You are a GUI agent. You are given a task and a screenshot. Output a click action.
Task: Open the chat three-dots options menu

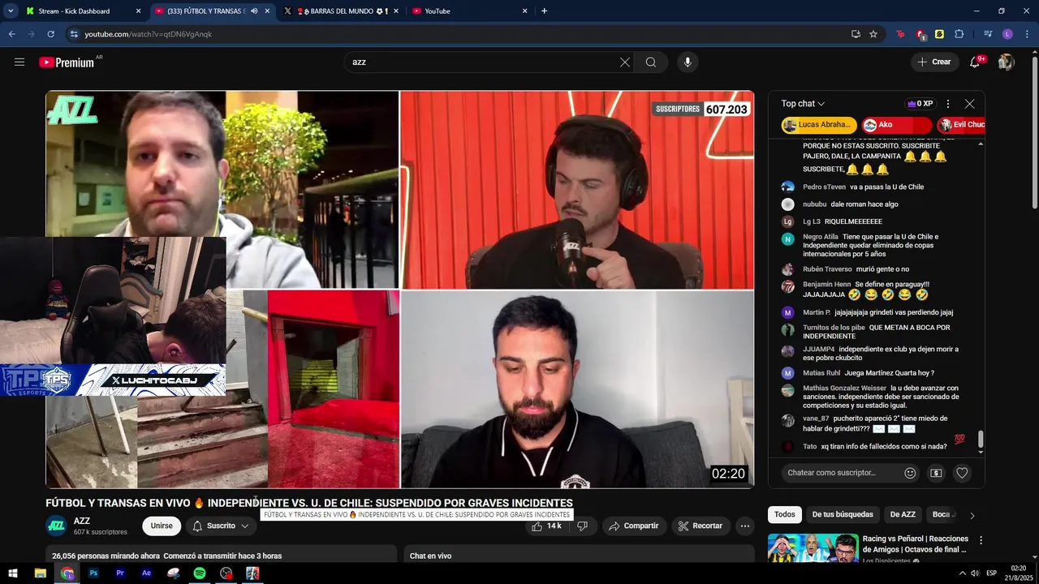947,104
